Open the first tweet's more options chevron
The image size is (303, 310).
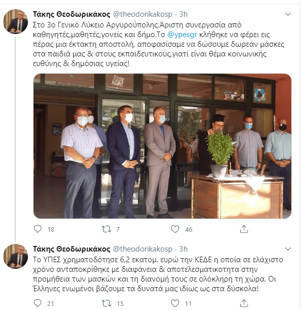pos(288,14)
